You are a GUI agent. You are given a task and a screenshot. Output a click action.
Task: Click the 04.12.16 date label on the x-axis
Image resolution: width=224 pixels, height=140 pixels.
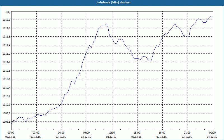212,137
